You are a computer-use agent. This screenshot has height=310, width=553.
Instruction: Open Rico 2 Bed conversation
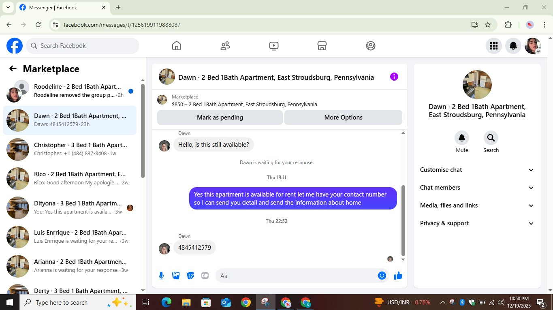[x=70, y=178]
